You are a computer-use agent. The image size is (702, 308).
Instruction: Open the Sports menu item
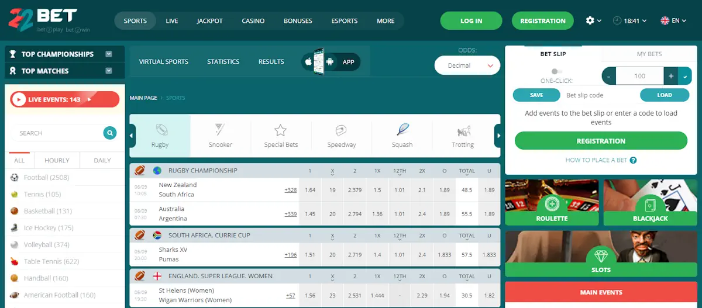point(135,21)
